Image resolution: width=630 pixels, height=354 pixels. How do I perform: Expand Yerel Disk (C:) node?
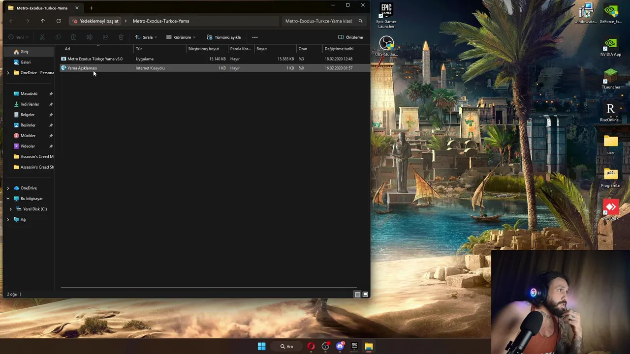coord(11,209)
